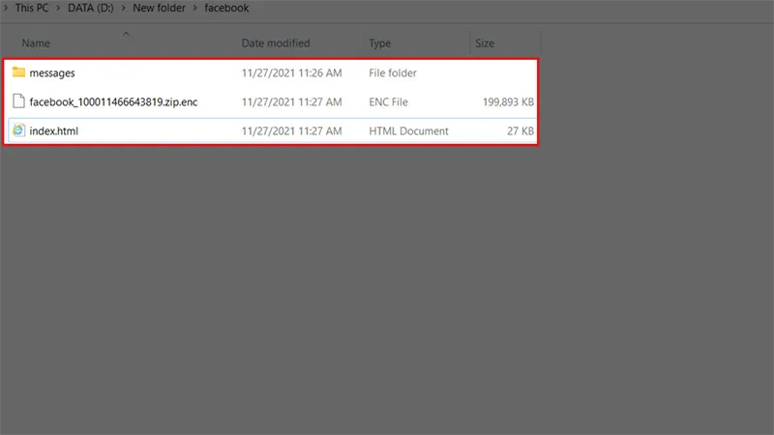Sort files by Name column header
The image size is (774, 435).
click(36, 43)
